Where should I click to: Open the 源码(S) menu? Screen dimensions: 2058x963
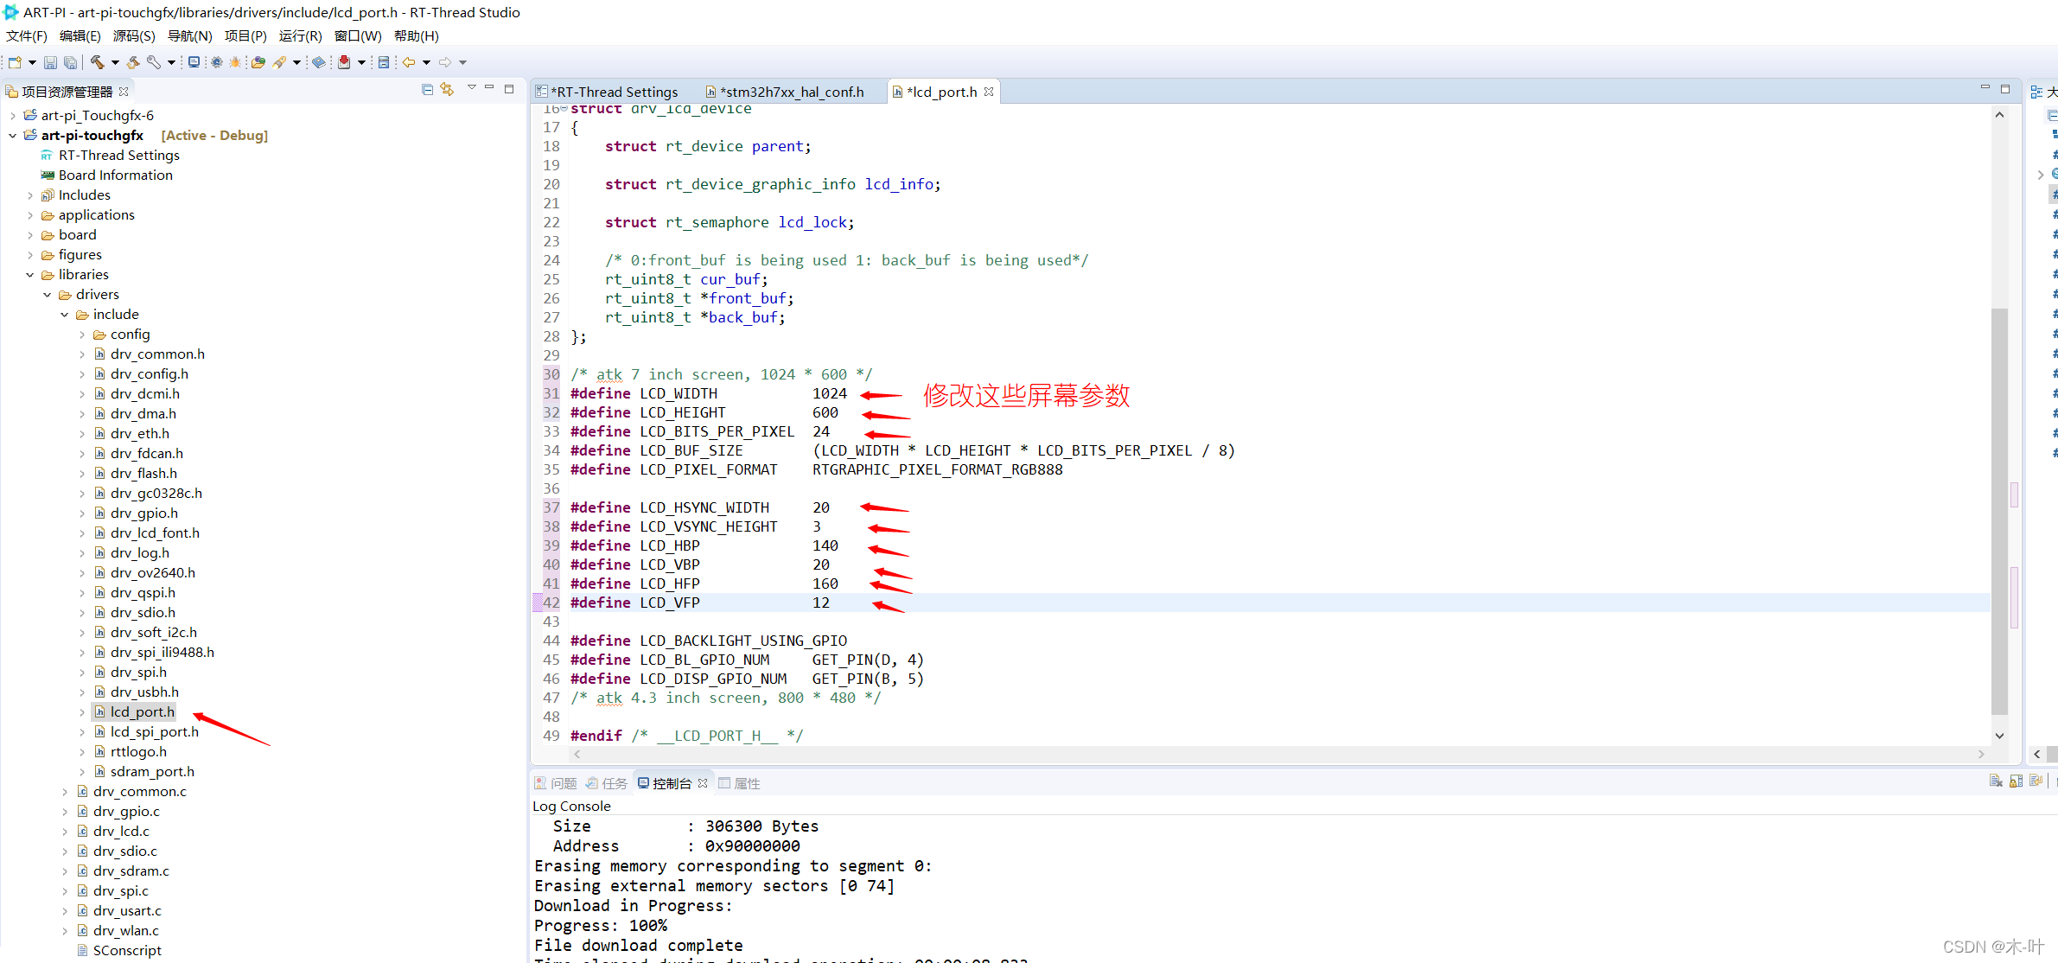(134, 36)
